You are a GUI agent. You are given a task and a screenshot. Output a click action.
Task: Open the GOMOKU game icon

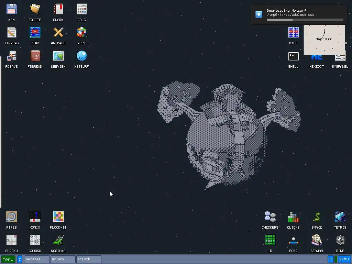35,240
